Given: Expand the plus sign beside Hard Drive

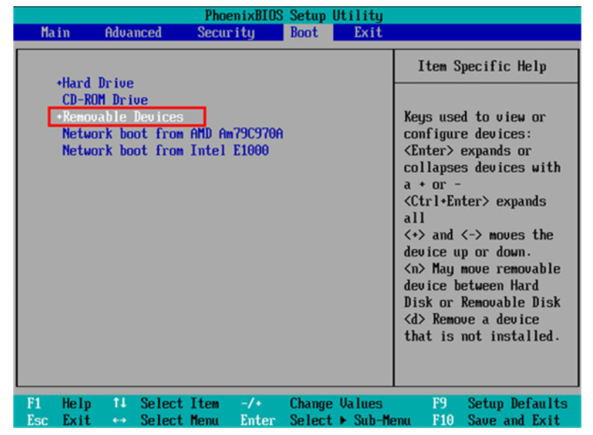Looking at the screenshot, I should 59,83.
